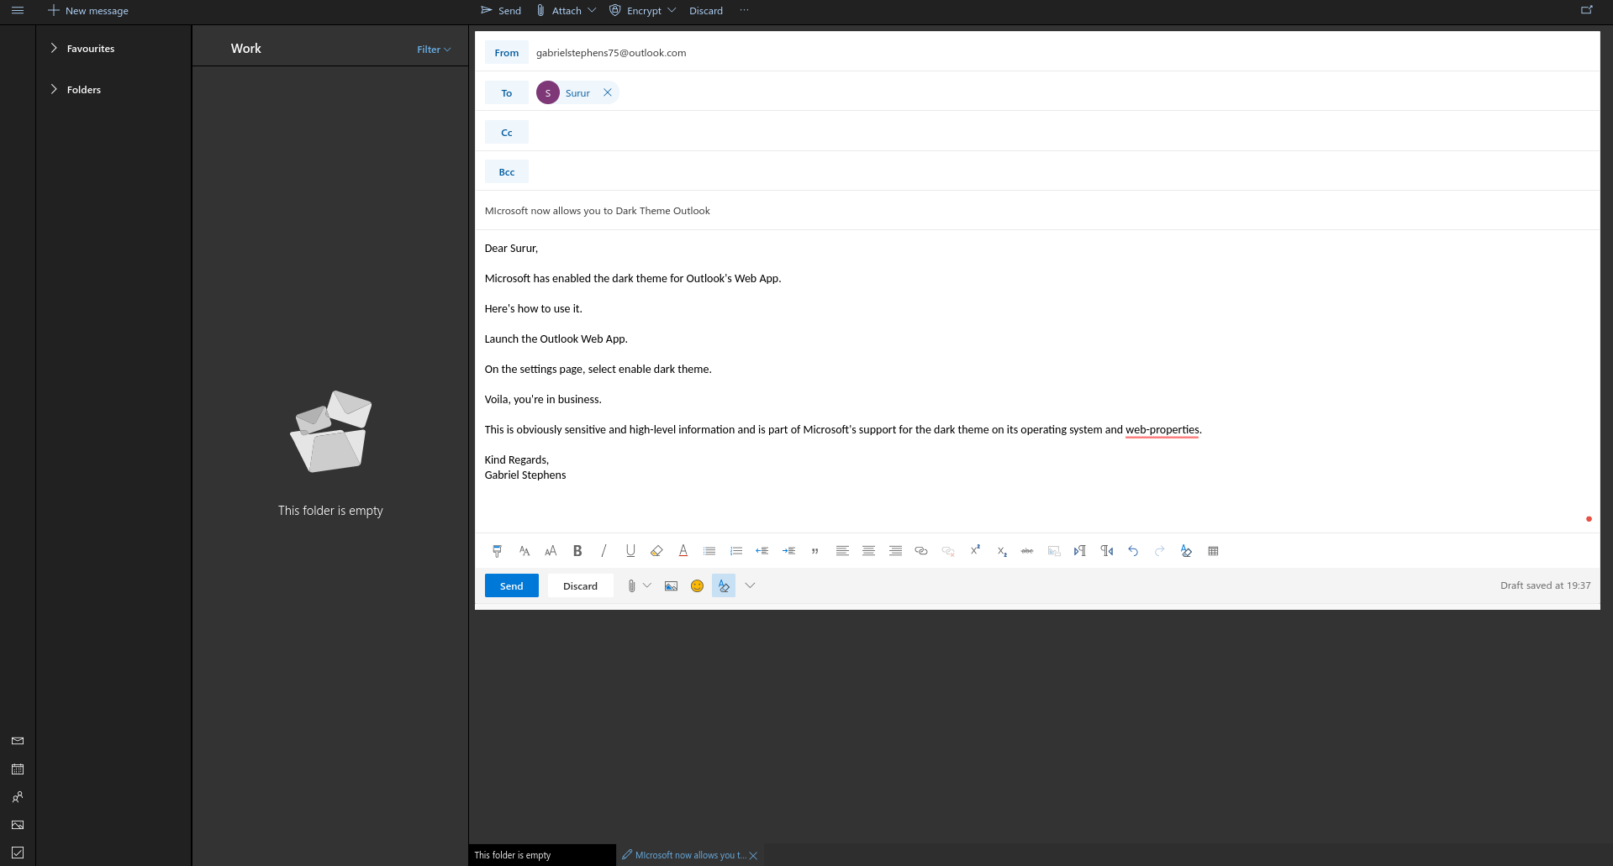Image resolution: width=1613 pixels, height=866 pixels.
Task: Click Discard in the top command bar
Action: (706, 11)
